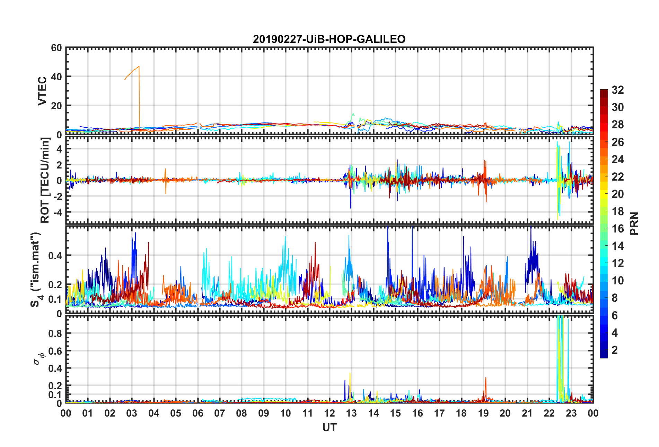Viewport: 659px width, 447px height.
Task: Click the green colorbar segment near 16
Action: pos(604,228)
